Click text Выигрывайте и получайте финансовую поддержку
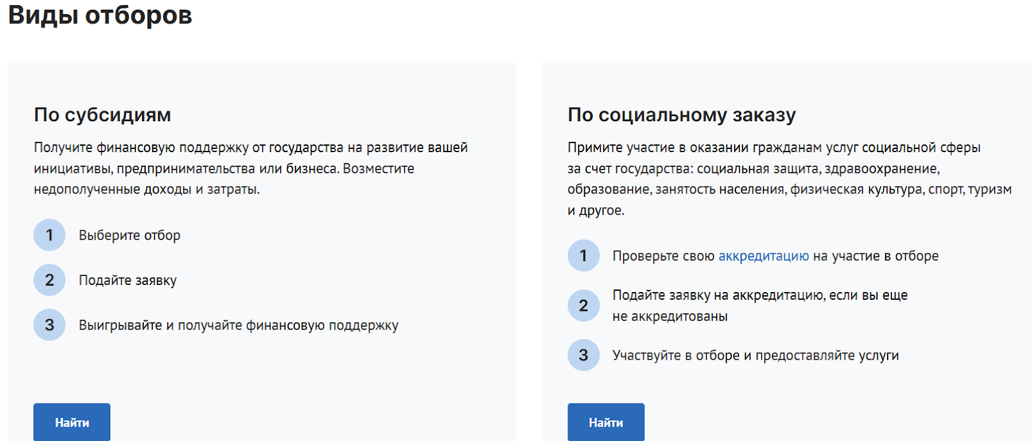 pyautogui.click(x=239, y=325)
